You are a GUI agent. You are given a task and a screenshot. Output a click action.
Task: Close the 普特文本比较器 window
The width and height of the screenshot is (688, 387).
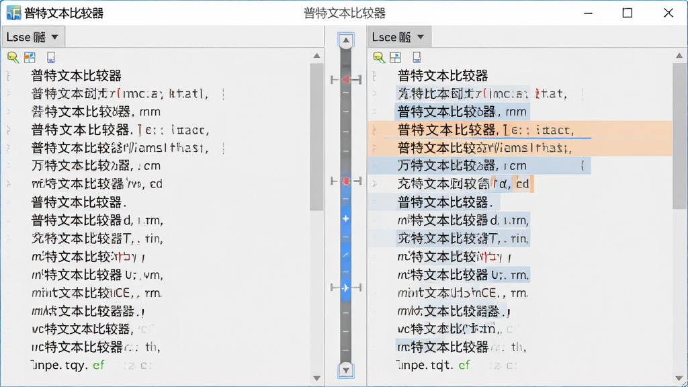pyautogui.click(x=669, y=13)
